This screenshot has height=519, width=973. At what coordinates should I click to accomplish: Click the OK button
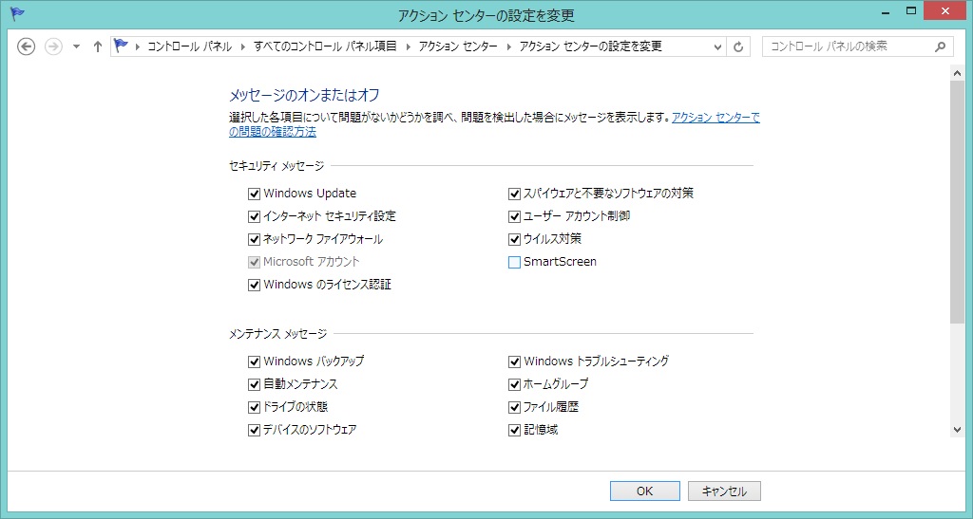coord(645,491)
